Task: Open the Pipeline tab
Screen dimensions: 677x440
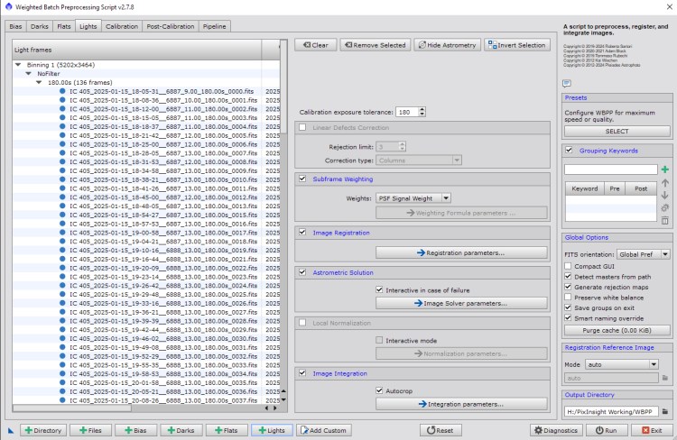Action: click(x=214, y=27)
